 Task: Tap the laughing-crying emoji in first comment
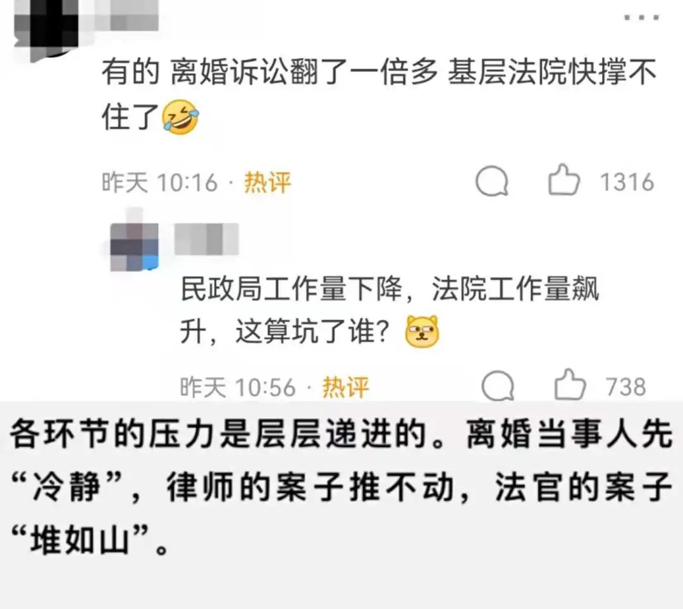pyautogui.click(x=180, y=117)
